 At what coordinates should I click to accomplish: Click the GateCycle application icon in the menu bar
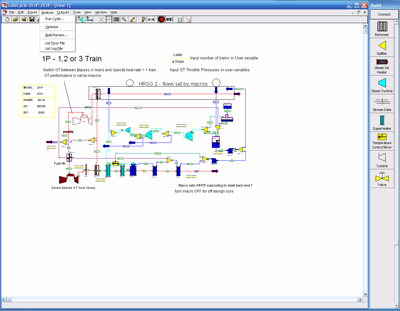click(x=4, y=12)
